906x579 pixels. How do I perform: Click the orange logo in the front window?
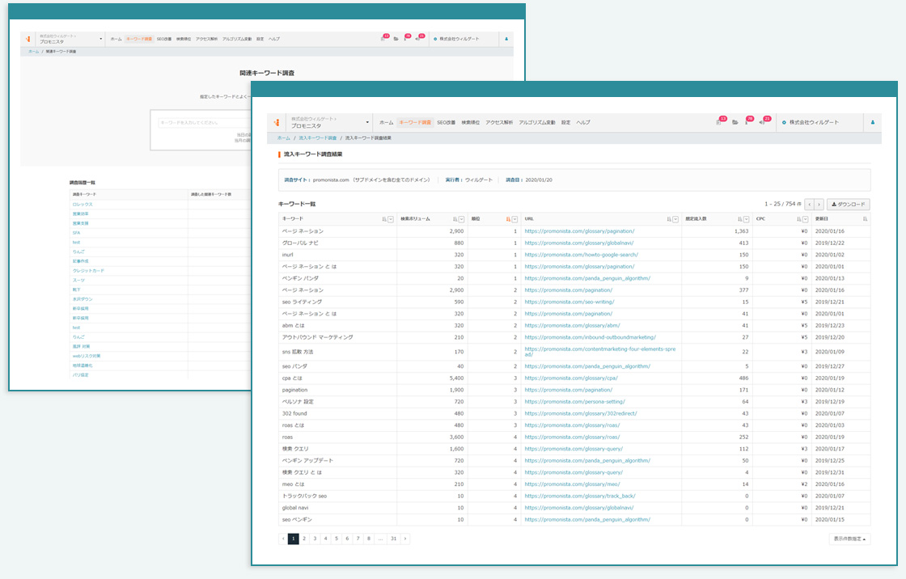click(x=277, y=122)
